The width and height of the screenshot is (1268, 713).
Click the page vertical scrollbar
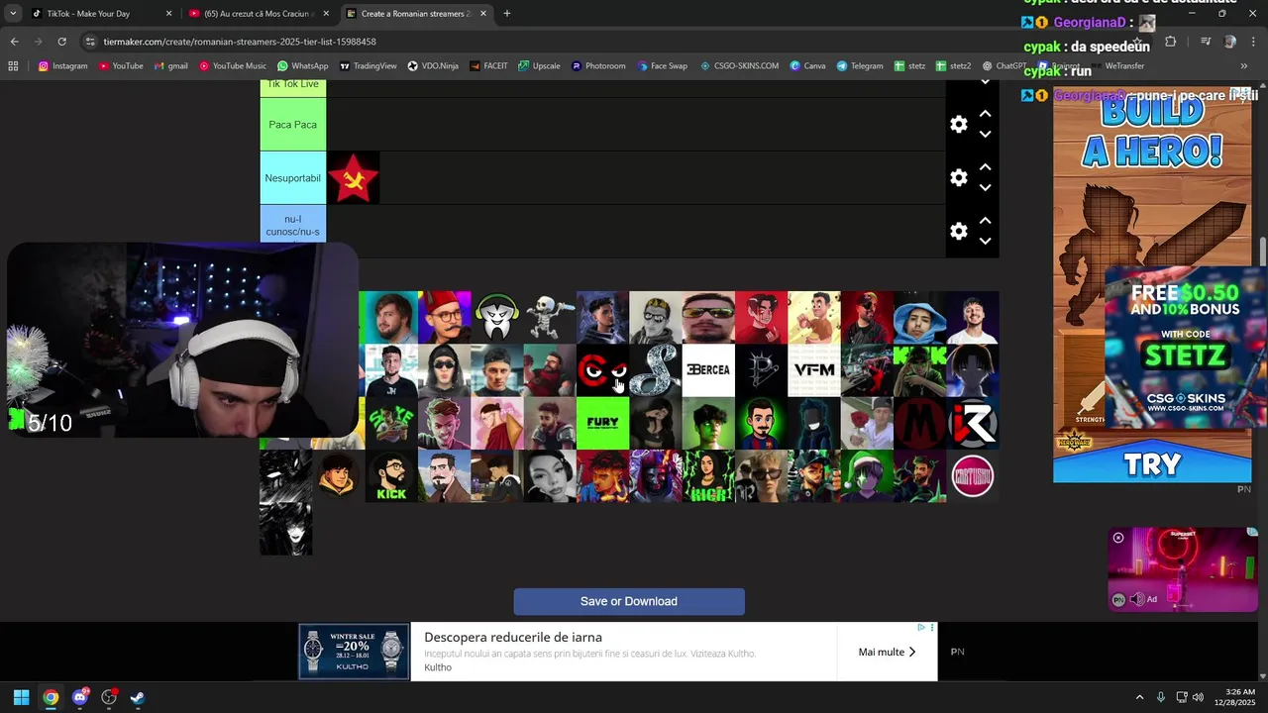tap(1262, 253)
